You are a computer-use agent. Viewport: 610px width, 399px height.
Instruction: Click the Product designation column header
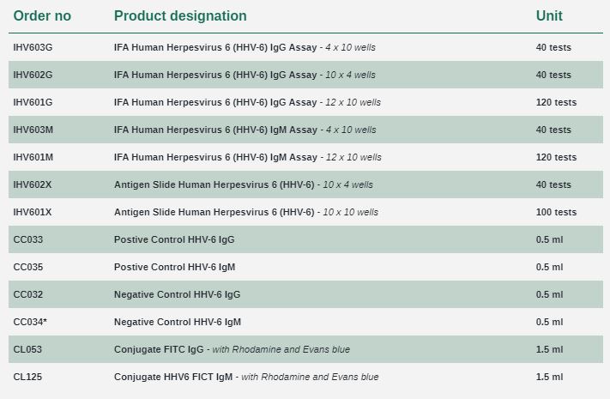click(x=180, y=16)
